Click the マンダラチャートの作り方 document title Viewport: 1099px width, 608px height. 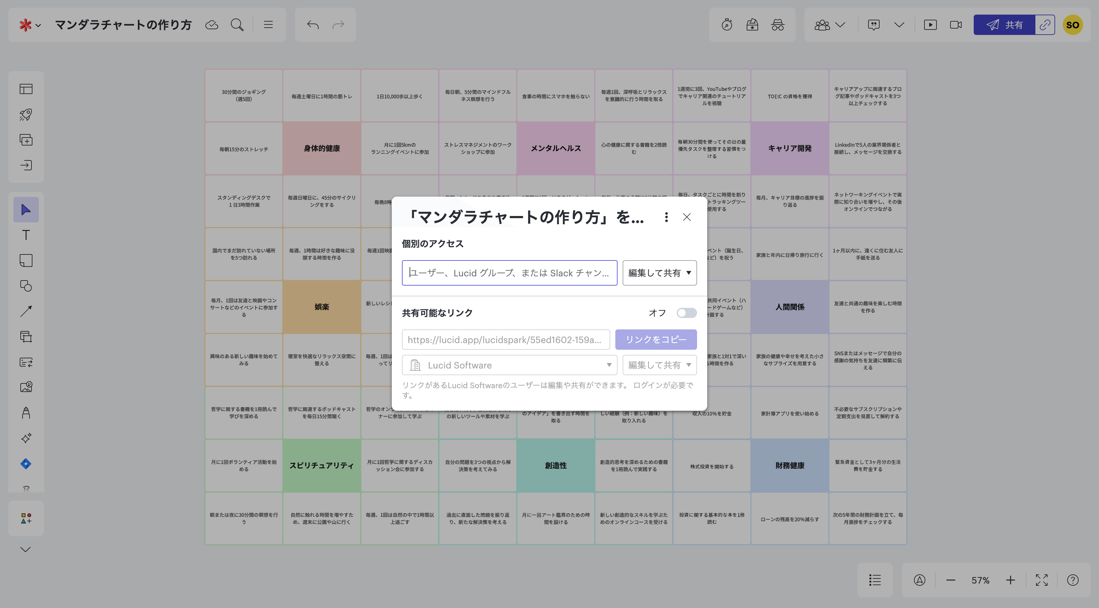tap(124, 24)
